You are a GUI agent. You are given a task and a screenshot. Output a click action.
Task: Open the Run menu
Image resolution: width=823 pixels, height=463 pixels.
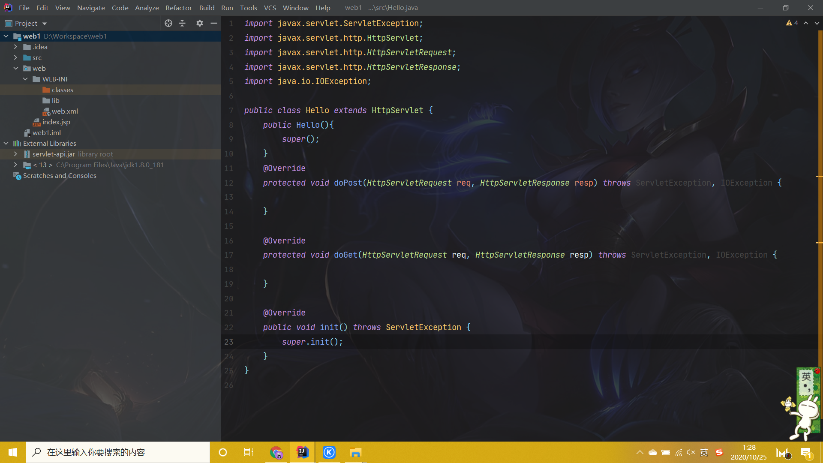[x=227, y=8]
